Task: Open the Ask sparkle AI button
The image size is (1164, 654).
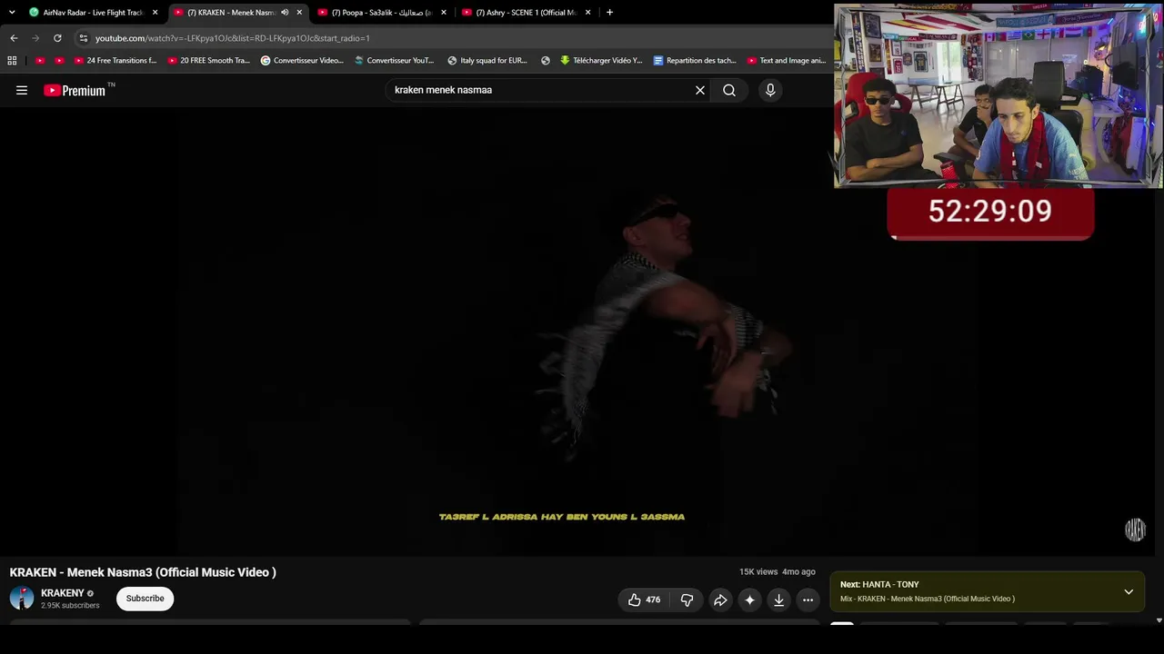Action: (x=749, y=599)
